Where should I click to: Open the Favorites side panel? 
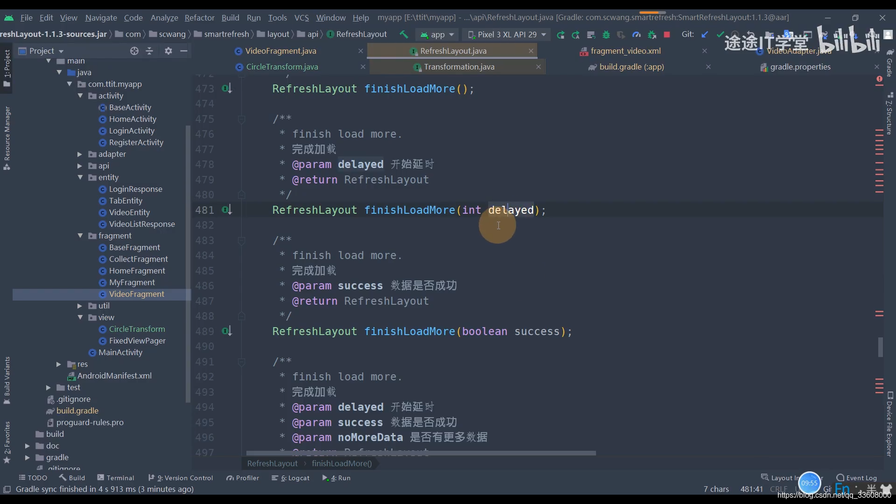tap(7, 442)
